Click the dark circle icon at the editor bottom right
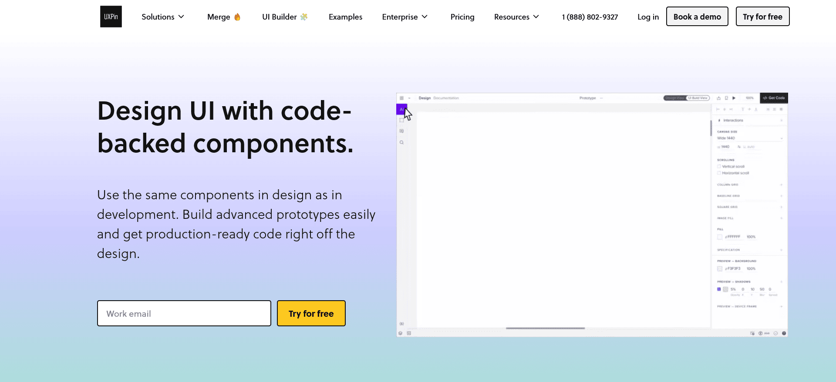836x382 pixels. coord(784,333)
